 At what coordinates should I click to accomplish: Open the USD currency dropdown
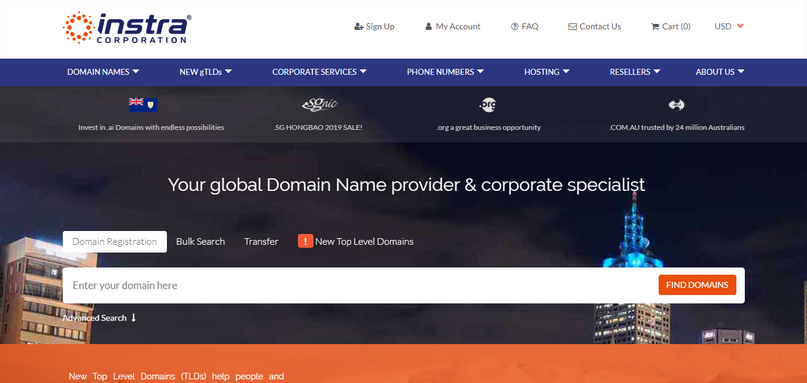click(729, 26)
